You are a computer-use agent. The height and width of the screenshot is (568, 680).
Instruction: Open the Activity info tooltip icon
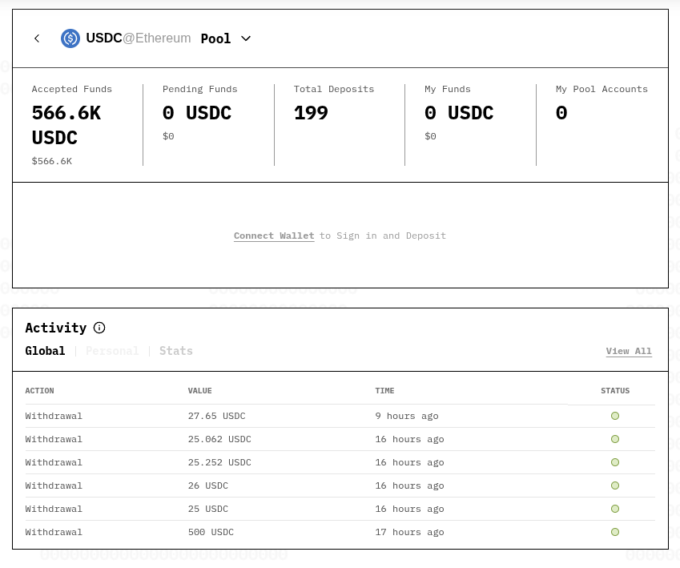tap(99, 328)
